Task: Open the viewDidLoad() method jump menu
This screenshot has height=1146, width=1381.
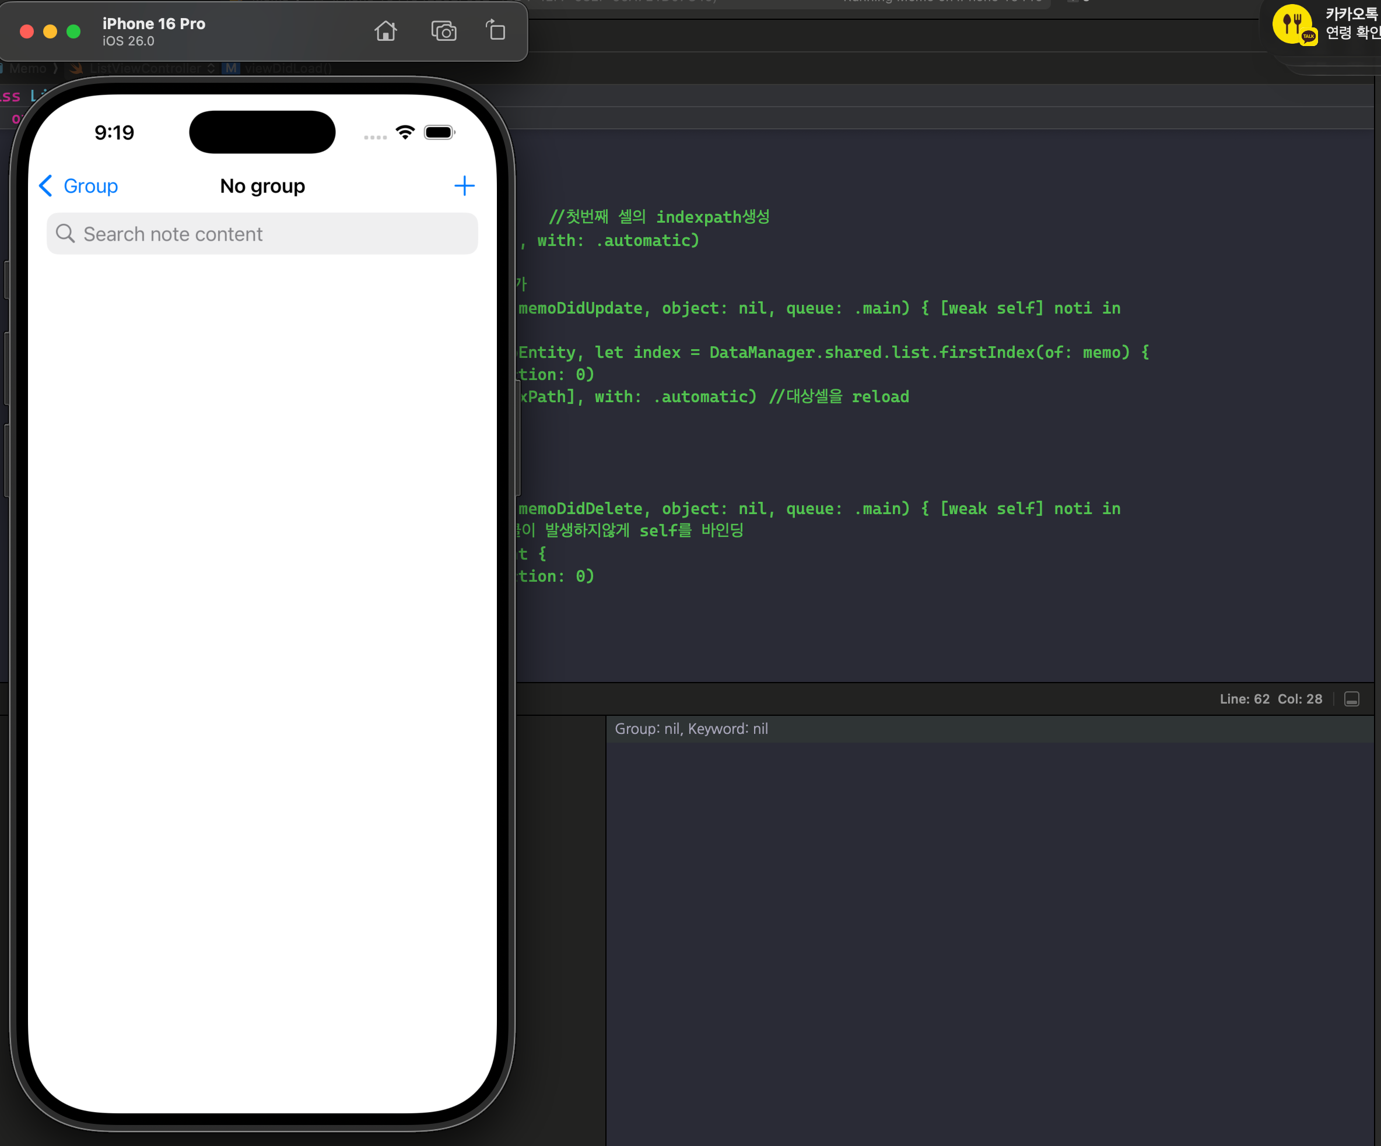Action: click(288, 68)
